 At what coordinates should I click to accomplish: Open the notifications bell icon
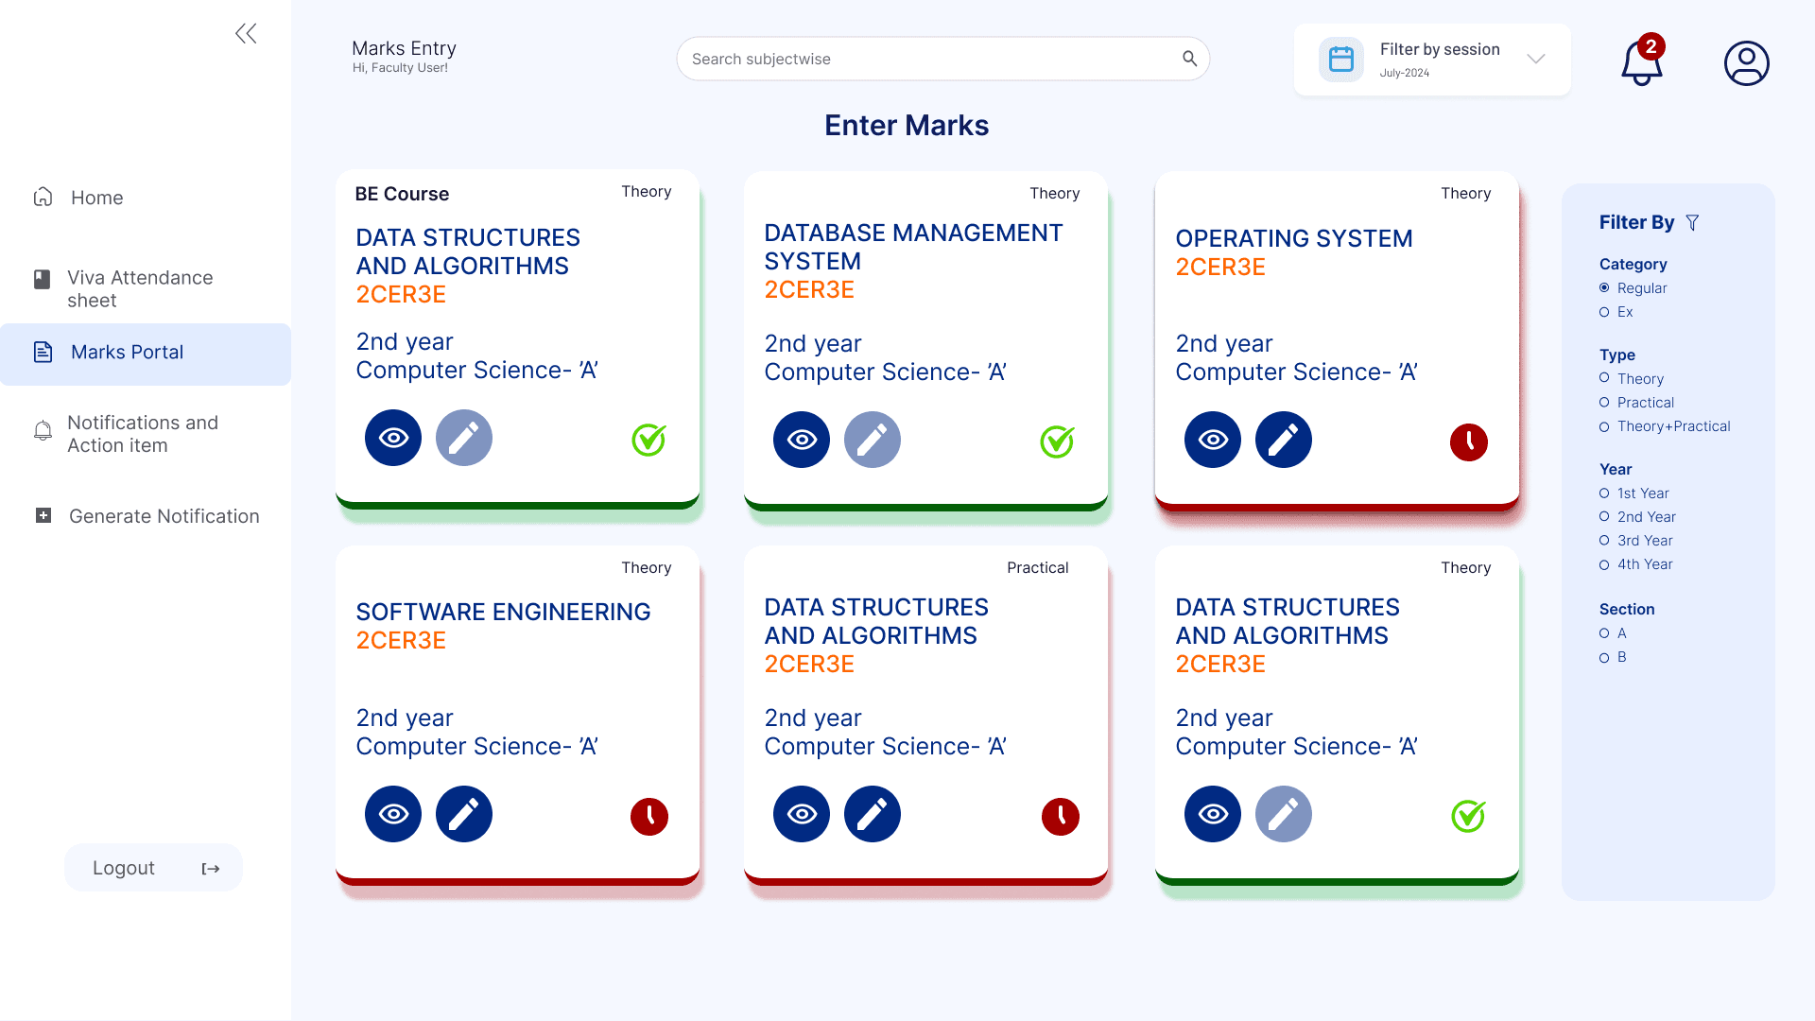coord(1640,62)
